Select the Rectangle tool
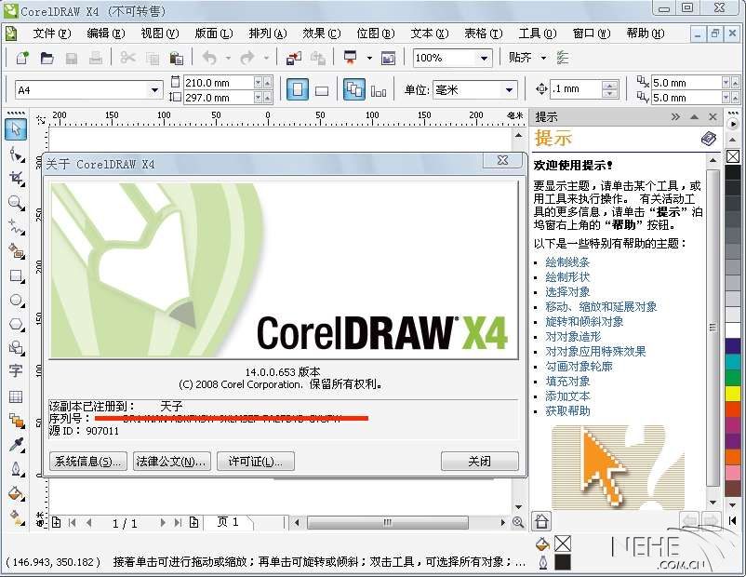Viewport: 746px width, 577px height. click(x=16, y=275)
